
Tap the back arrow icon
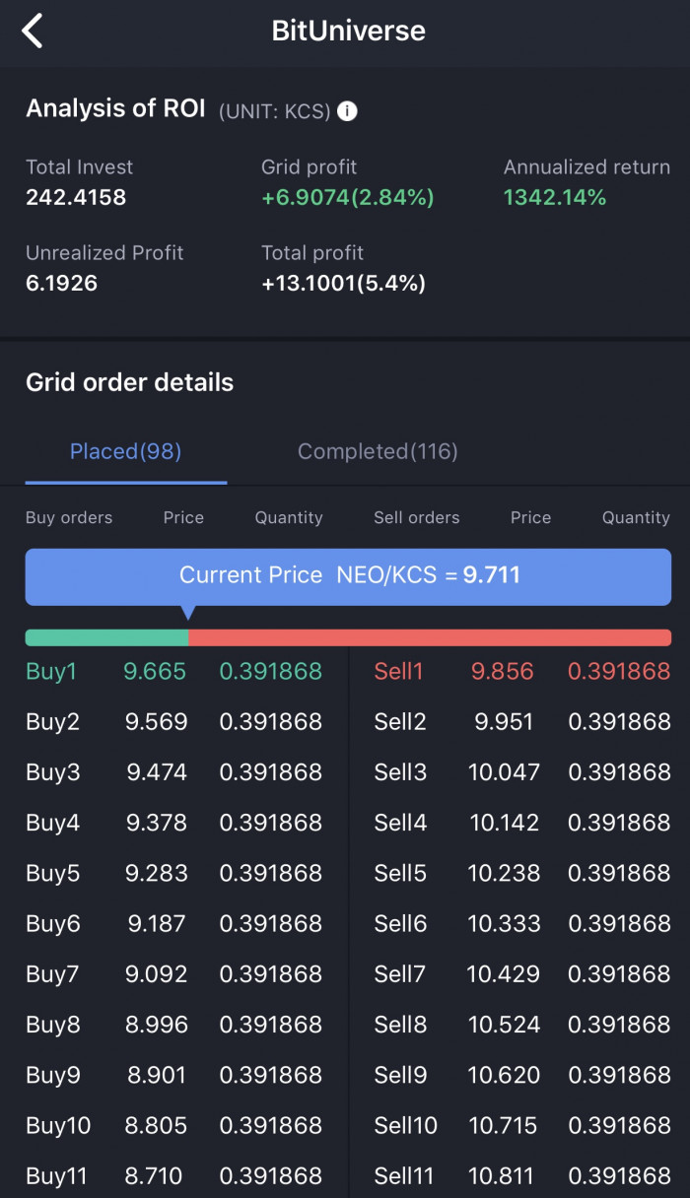coord(33,31)
